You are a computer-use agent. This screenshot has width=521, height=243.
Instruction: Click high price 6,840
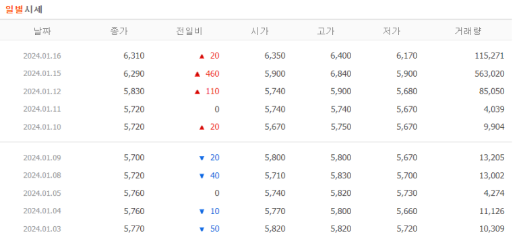click(x=341, y=73)
